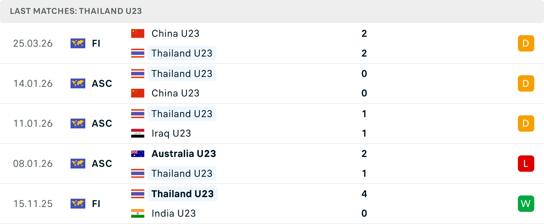This screenshot has height=224, width=544.
Task: Click the Thailand flag in the 25.03.26 match
Action: point(138,53)
